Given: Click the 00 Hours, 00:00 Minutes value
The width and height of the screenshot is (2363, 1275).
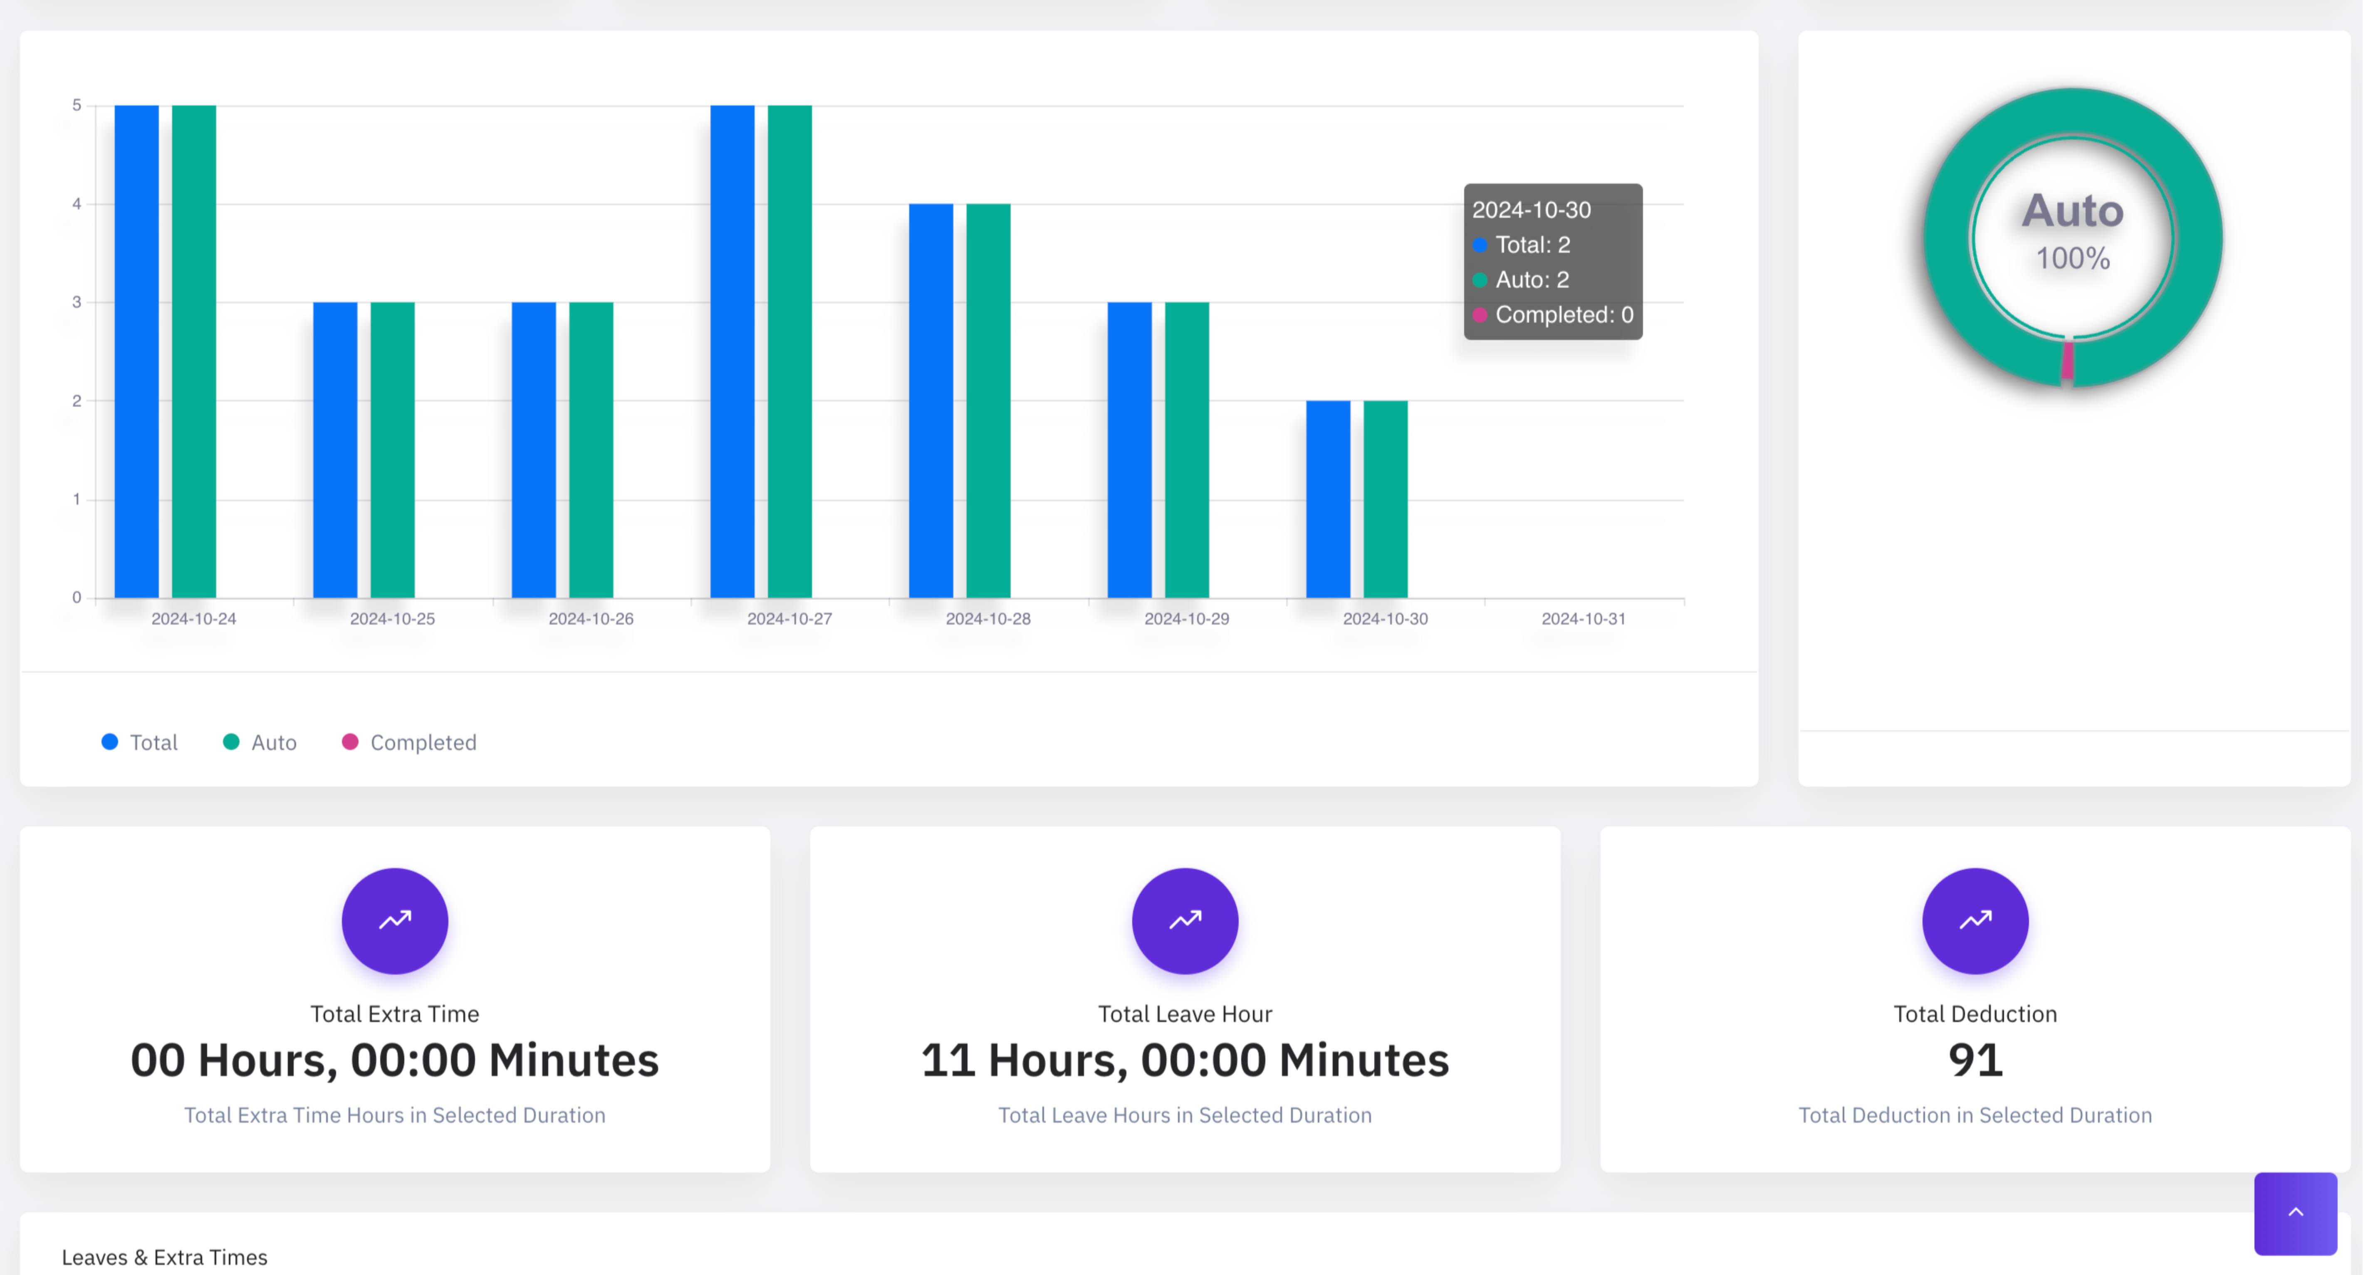Looking at the screenshot, I should pyautogui.click(x=394, y=1060).
